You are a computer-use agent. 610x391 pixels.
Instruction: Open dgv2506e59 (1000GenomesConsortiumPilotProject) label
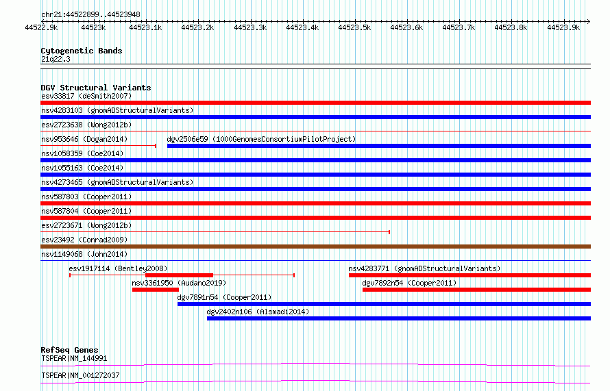coord(261,139)
